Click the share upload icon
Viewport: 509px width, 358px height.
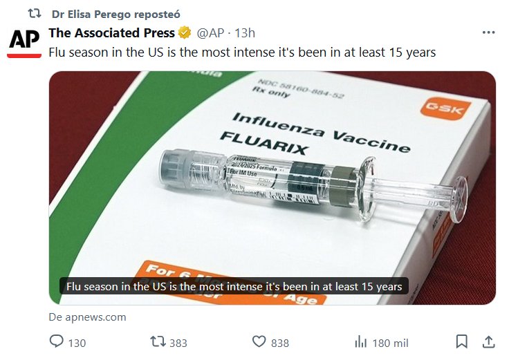(488, 341)
